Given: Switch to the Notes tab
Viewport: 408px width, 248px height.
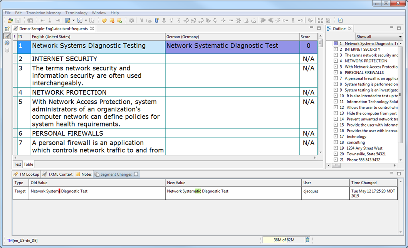Looking at the screenshot, I should pos(84,174).
